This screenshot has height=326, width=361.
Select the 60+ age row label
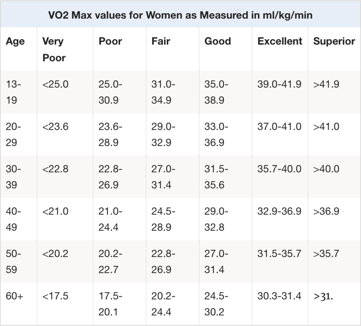(x=14, y=296)
